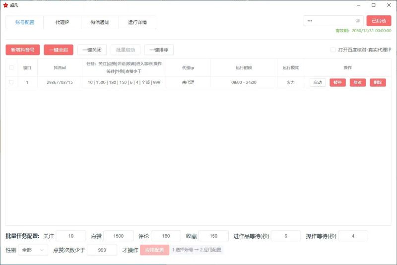Click 新增抖音号 button
The width and height of the screenshot is (397, 265).
click(x=23, y=50)
